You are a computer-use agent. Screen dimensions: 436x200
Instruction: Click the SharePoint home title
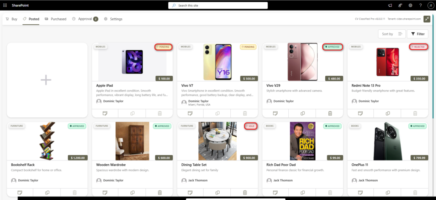pos(20,5)
